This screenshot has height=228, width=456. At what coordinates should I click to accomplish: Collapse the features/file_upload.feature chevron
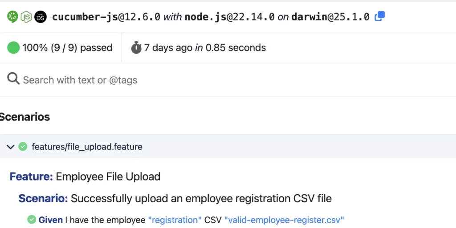[x=11, y=146]
